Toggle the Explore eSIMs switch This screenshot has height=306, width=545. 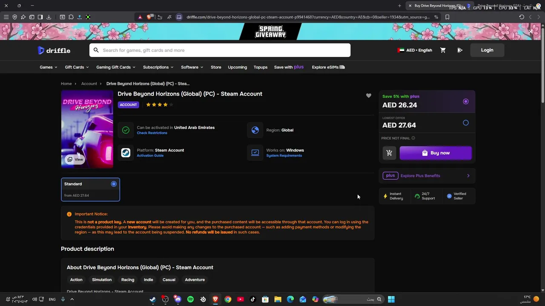point(342,67)
